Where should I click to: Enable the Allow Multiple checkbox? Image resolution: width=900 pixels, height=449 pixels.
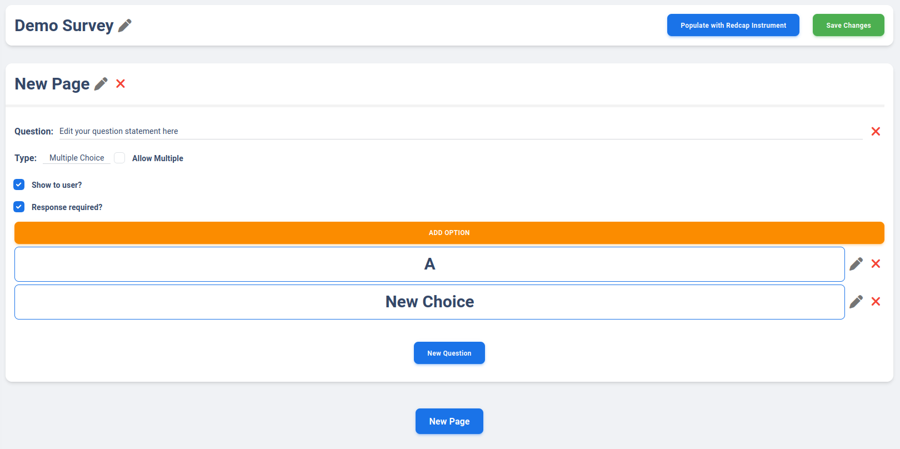(119, 158)
